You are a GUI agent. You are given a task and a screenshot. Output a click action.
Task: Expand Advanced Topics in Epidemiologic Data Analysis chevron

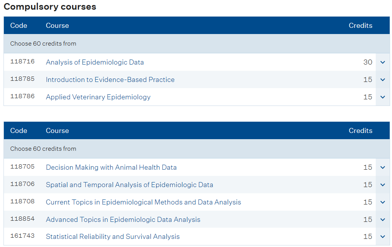382,220
